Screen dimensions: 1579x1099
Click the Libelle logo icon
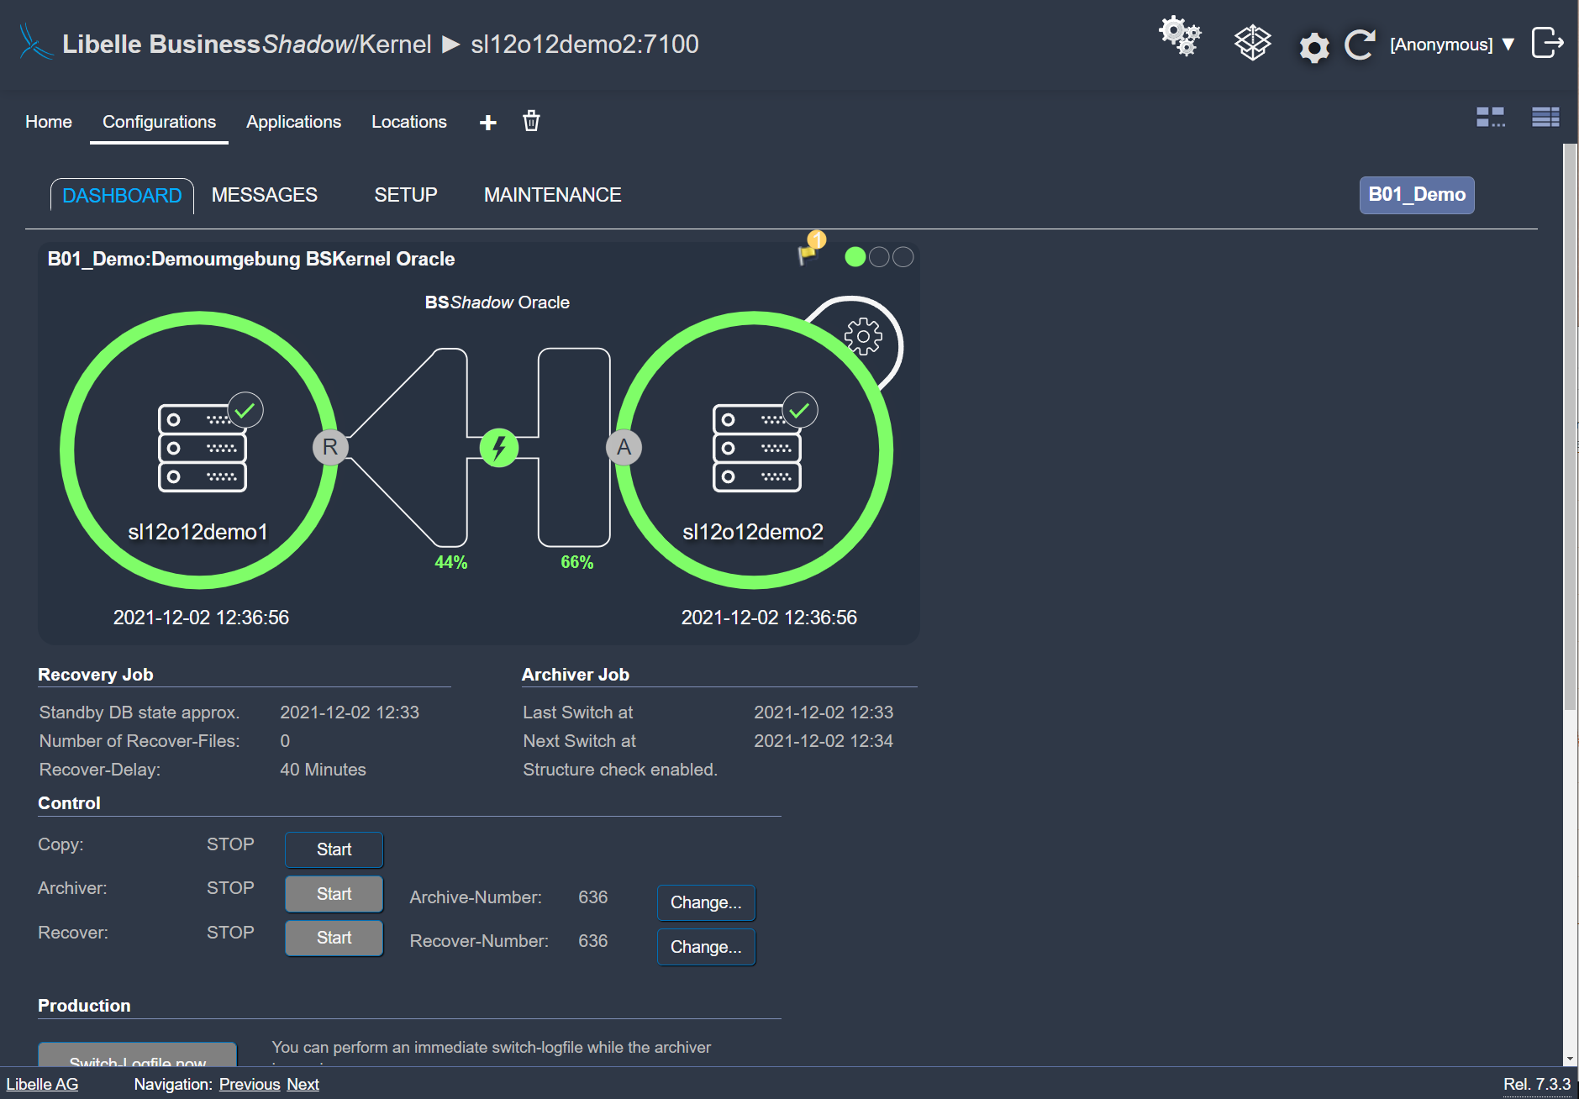[35, 42]
